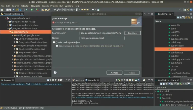
Task: Click the filter icon in Gradle Executions
Action: [166, 84]
